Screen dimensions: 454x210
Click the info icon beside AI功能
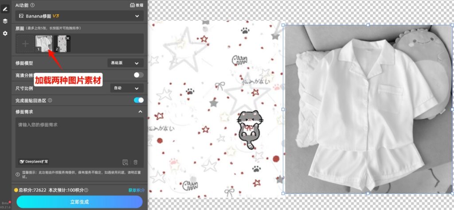[33, 5]
